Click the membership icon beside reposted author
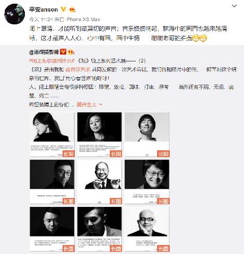This screenshot has width=244, height=254. pyautogui.click(x=71, y=52)
